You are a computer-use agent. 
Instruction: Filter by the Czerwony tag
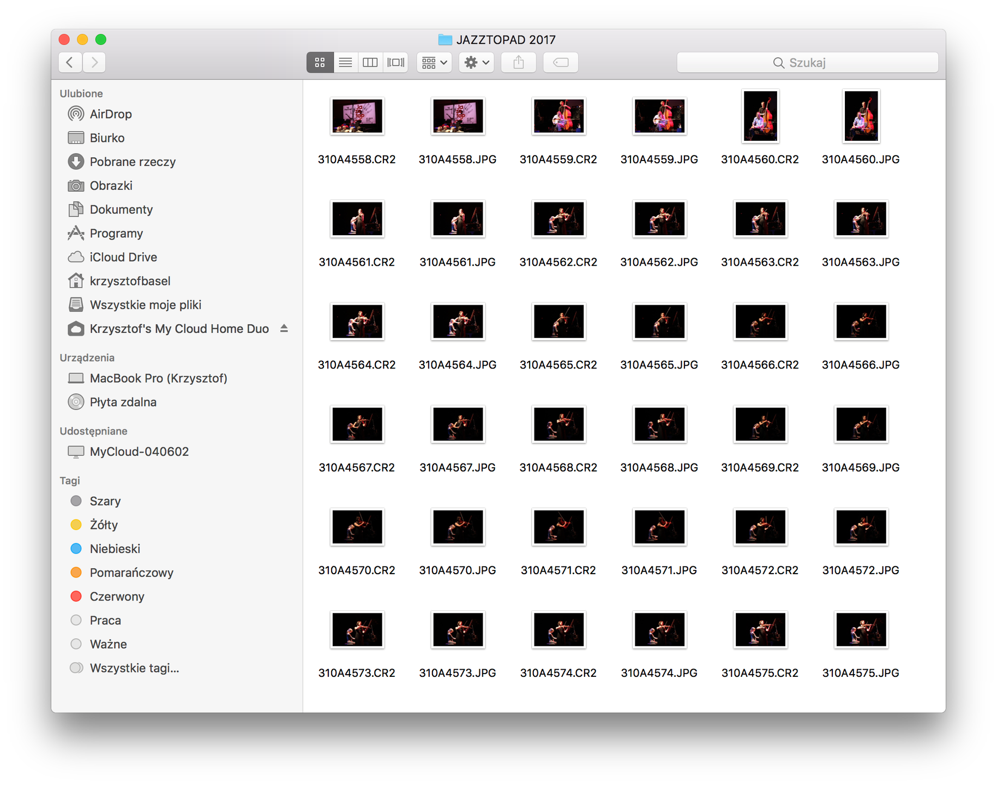click(107, 597)
